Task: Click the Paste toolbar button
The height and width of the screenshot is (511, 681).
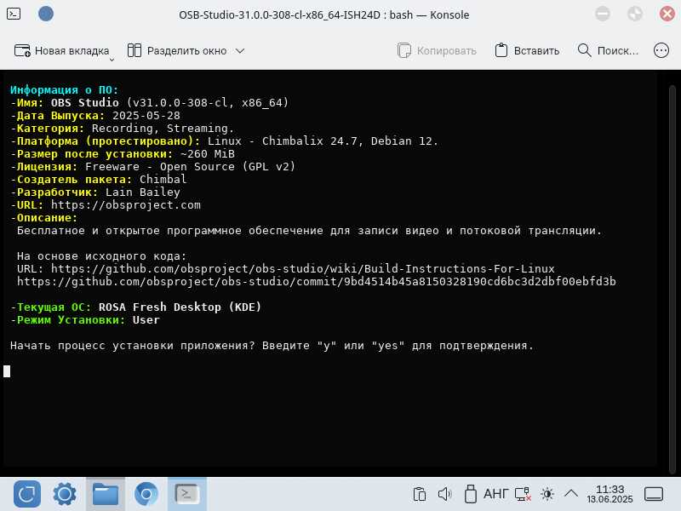Action: pyautogui.click(x=527, y=51)
